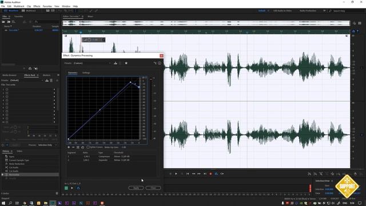This screenshot has height=206, width=366.
Task: Move the timeline playhead marker
Action: click(x=81, y=32)
